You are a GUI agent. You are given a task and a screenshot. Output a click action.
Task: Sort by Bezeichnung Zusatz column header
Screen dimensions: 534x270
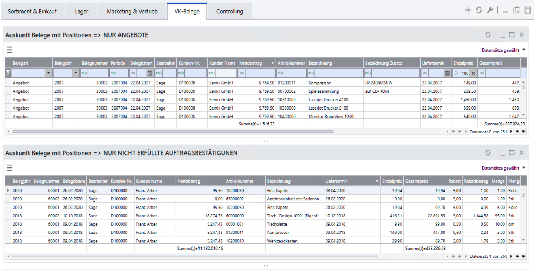coord(392,63)
